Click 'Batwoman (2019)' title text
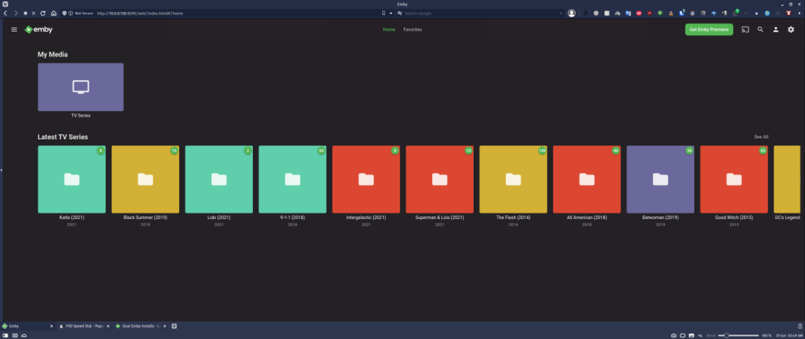This screenshot has width=805, height=339. point(660,218)
